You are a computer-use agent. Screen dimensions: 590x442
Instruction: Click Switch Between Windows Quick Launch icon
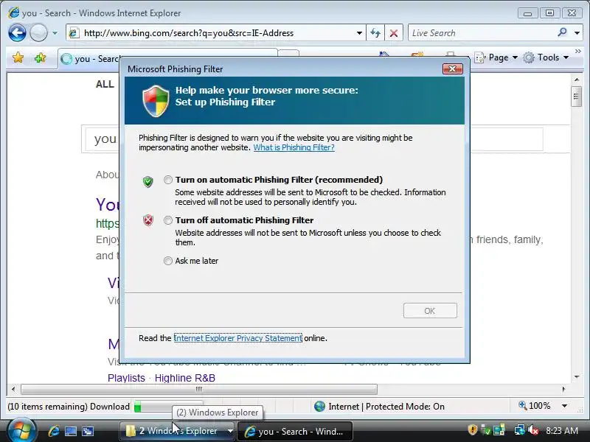88,431
